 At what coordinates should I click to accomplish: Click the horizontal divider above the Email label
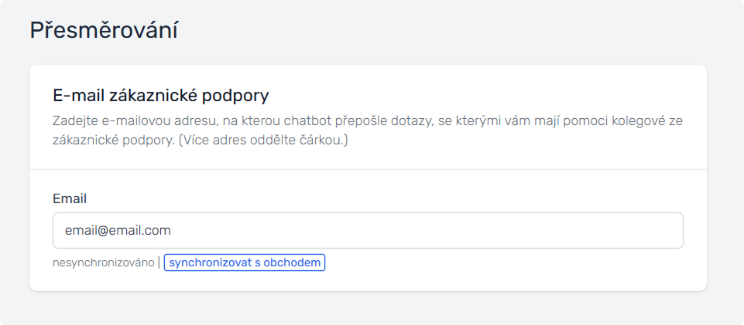[x=368, y=169]
